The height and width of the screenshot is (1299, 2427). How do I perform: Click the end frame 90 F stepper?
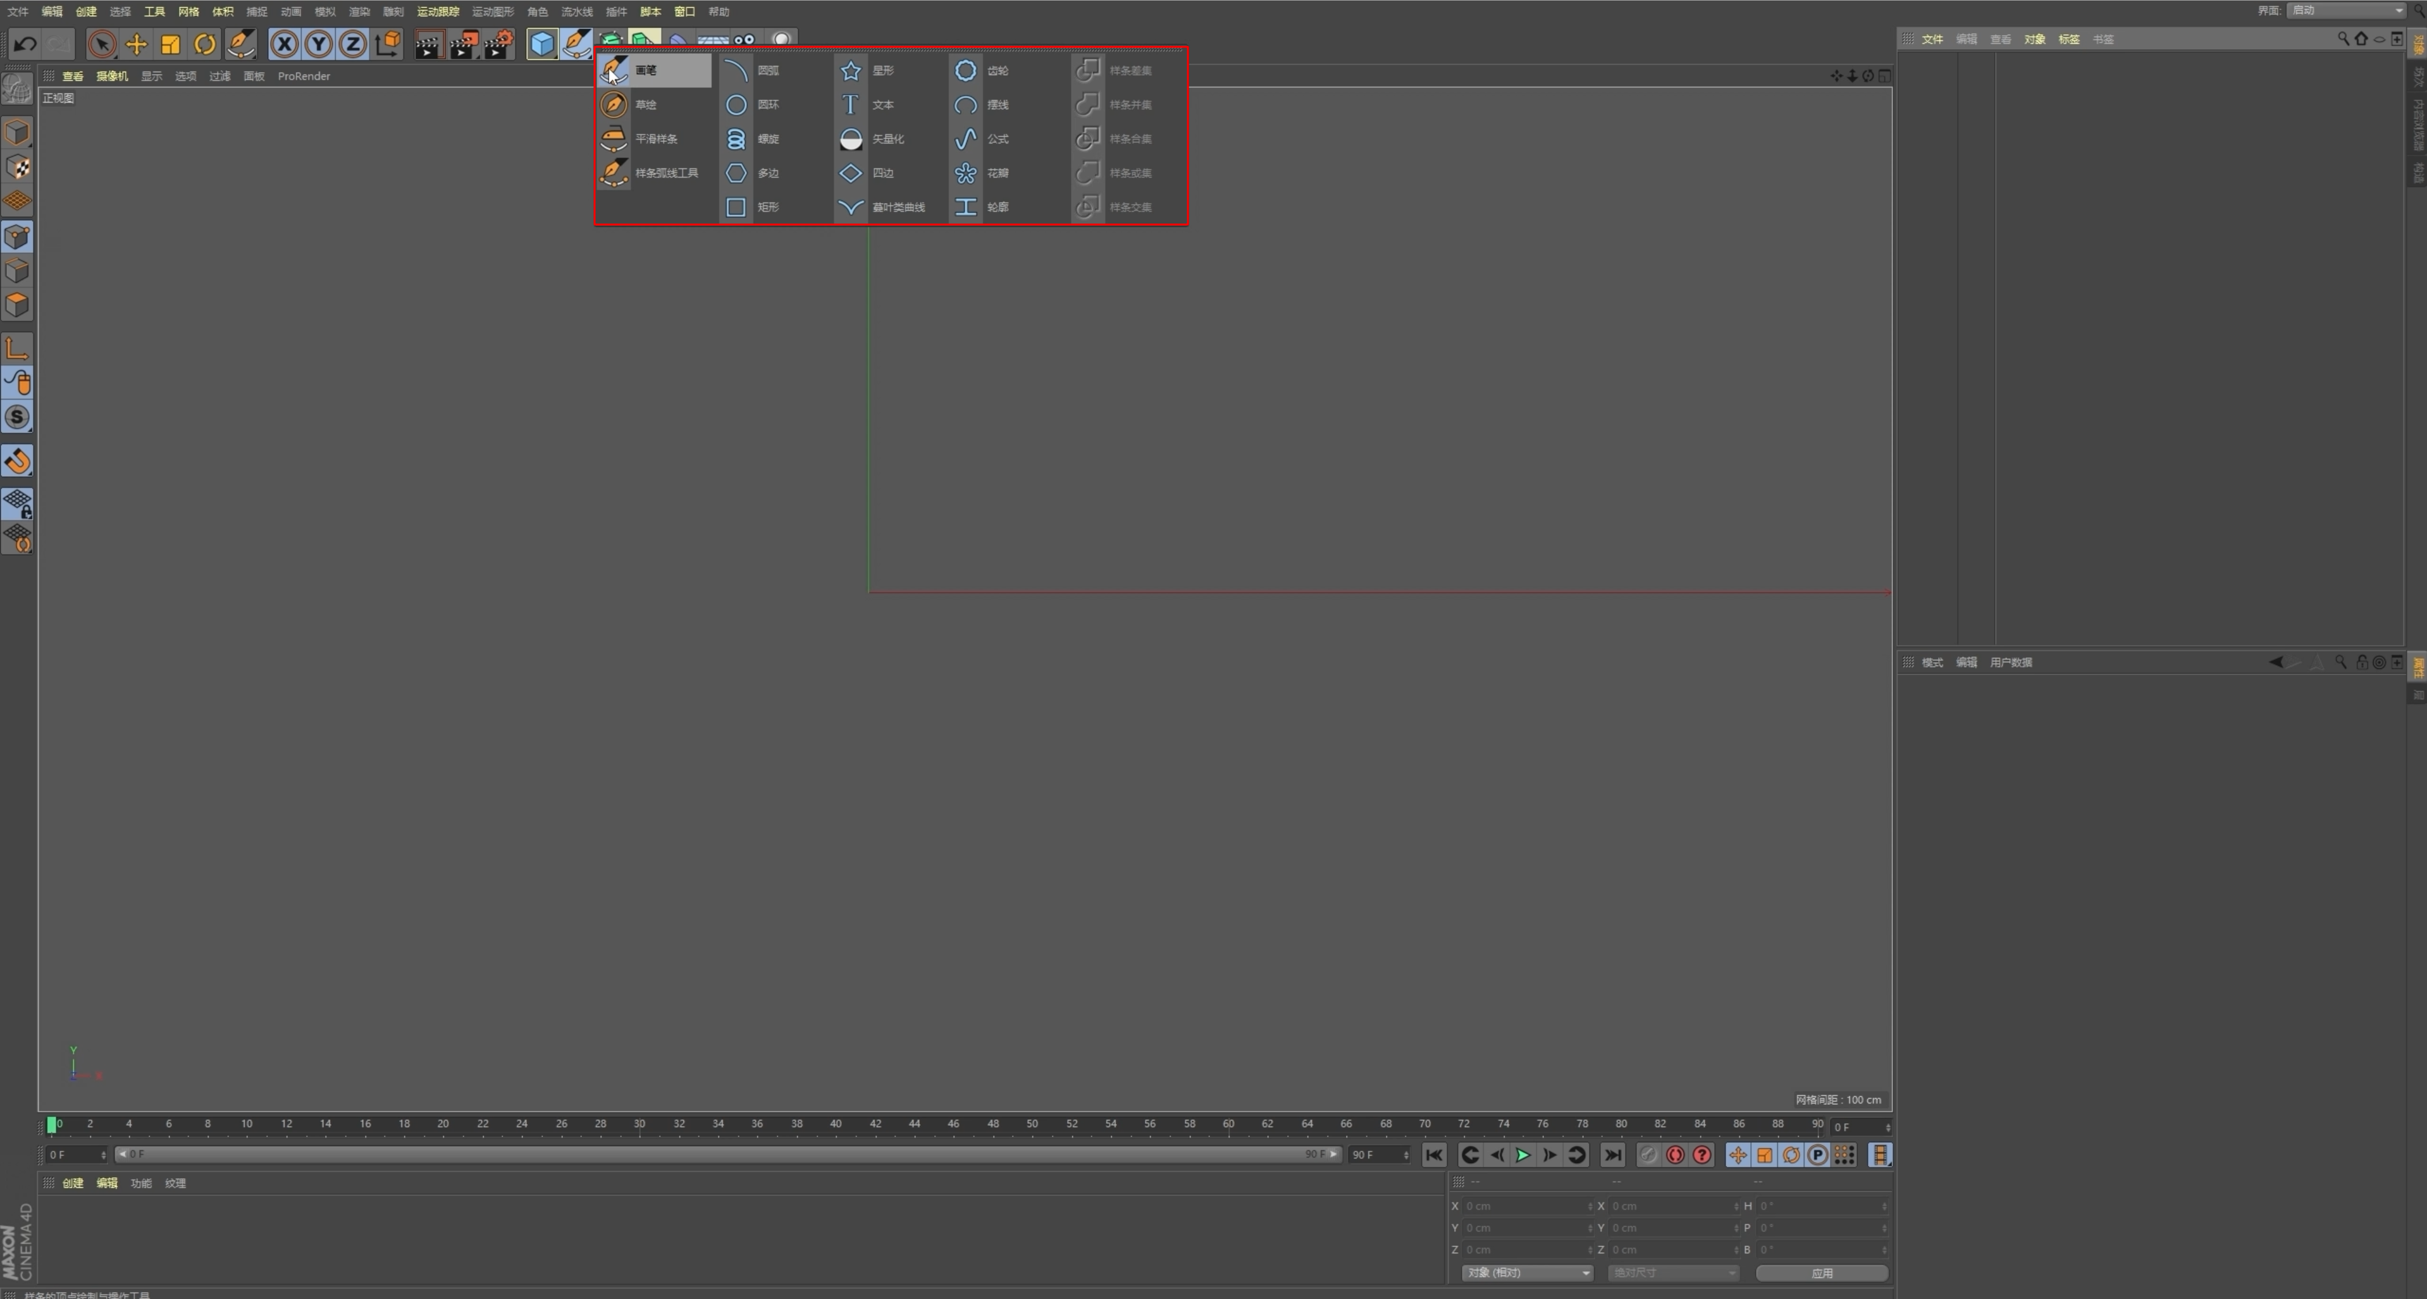point(1405,1155)
